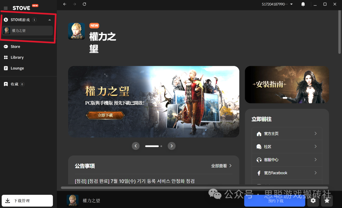Screen dimensions: 342x208
Task: Click the STOVE logo
Action: pos(22,8)
